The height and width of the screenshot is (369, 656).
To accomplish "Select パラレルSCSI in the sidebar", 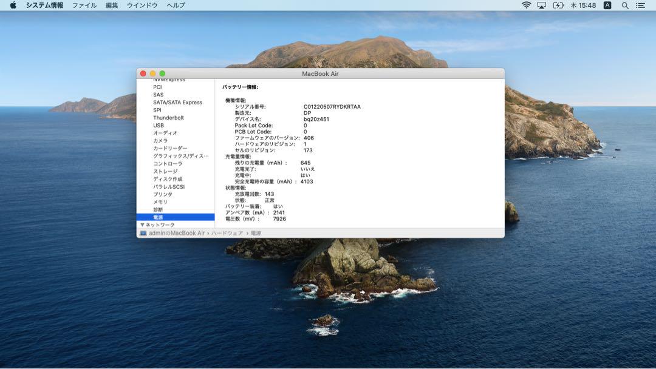I will (169, 187).
